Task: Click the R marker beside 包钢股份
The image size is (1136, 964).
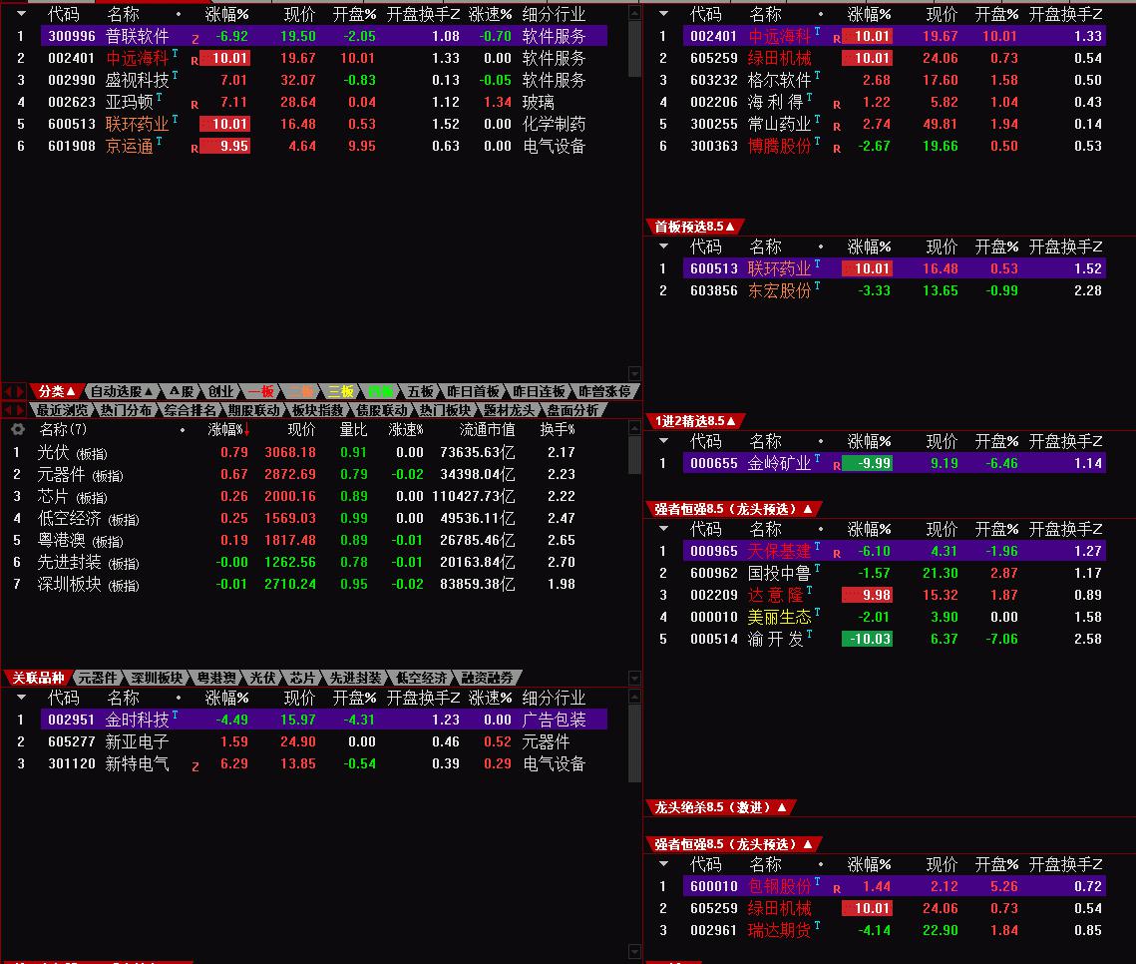Action: tap(837, 888)
